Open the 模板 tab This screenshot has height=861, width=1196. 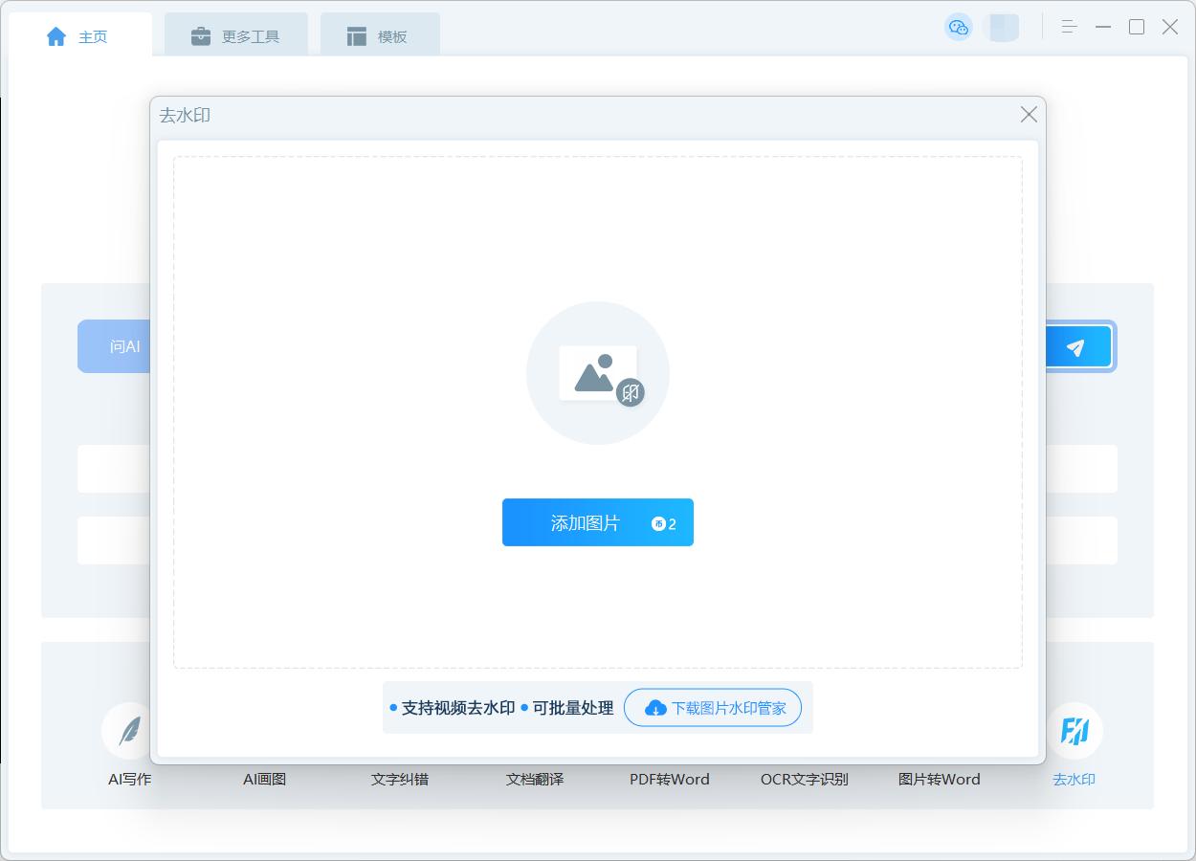click(x=378, y=36)
